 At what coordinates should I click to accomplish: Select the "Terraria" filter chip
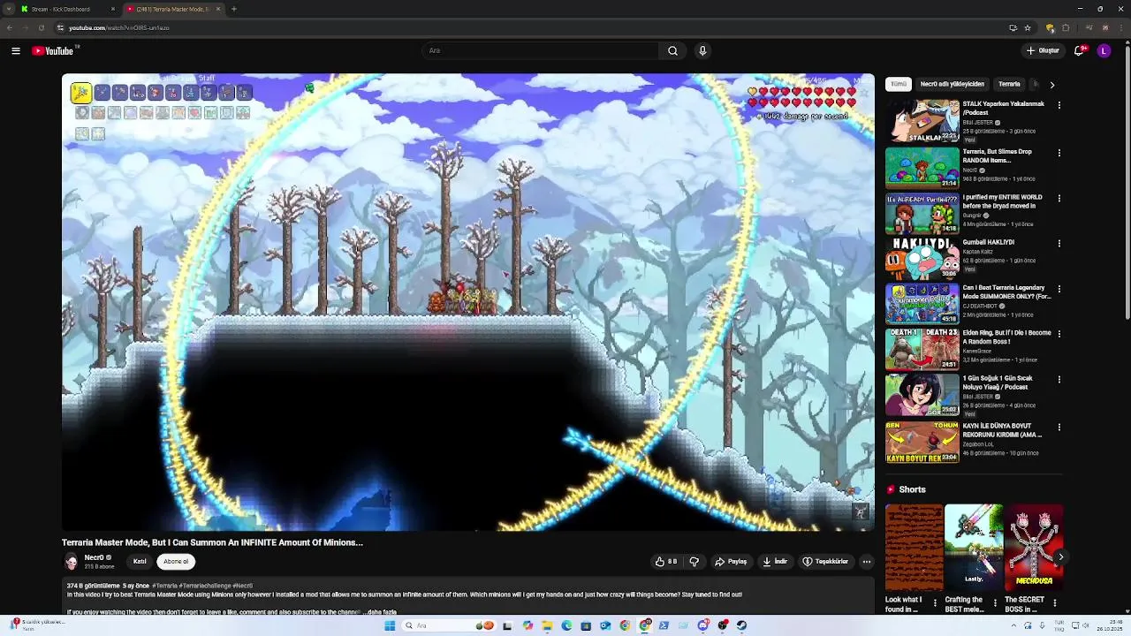[1009, 84]
